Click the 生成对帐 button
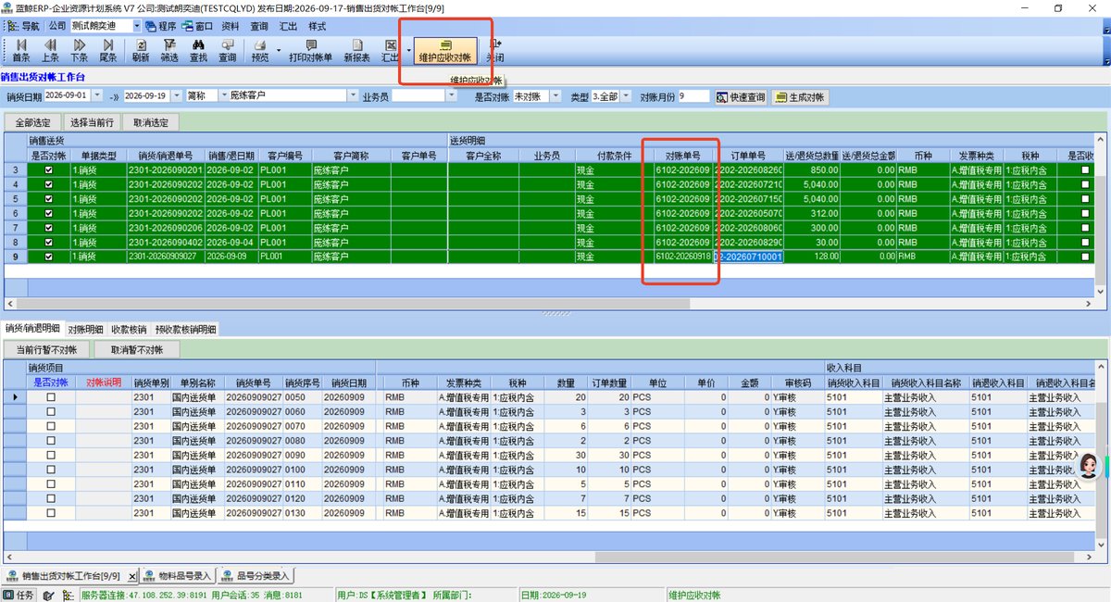Viewport: 1111px width, 602px height. [801, 96]
